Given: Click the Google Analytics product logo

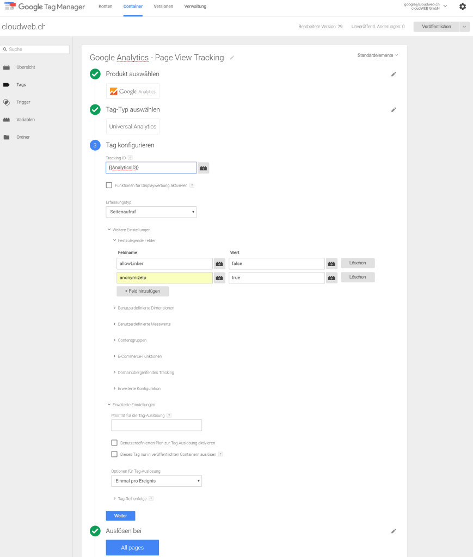Looking at the screenshot, I should pos(133,91).
